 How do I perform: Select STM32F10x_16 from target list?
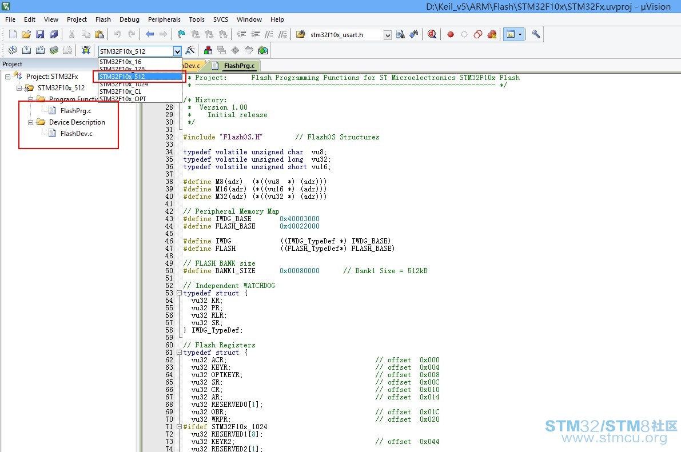(x=140, y=62)
